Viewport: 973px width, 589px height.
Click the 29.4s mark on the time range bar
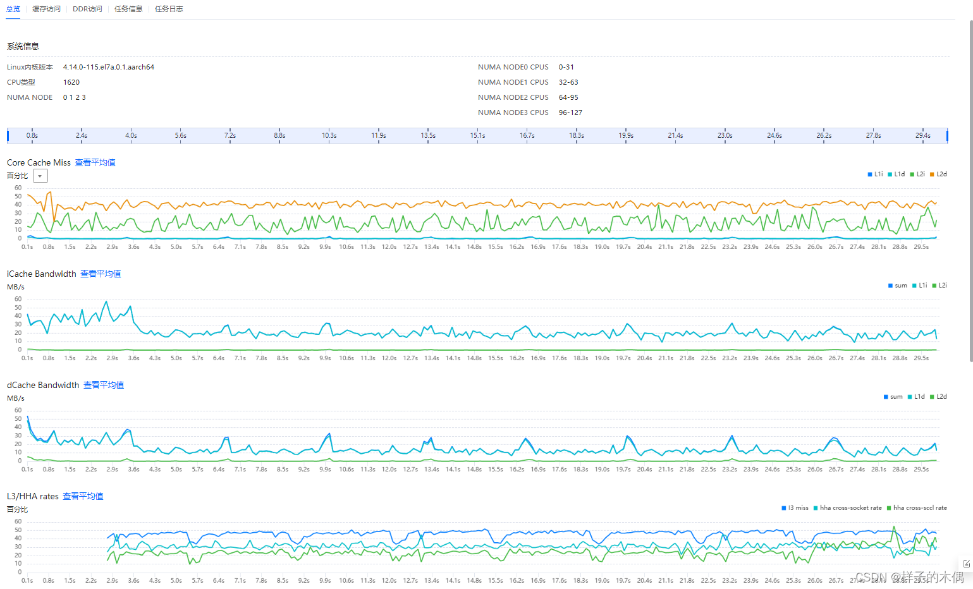coord(923,135)
